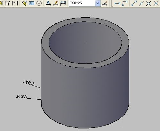Open the Tolerance tool

click(32, 3)
